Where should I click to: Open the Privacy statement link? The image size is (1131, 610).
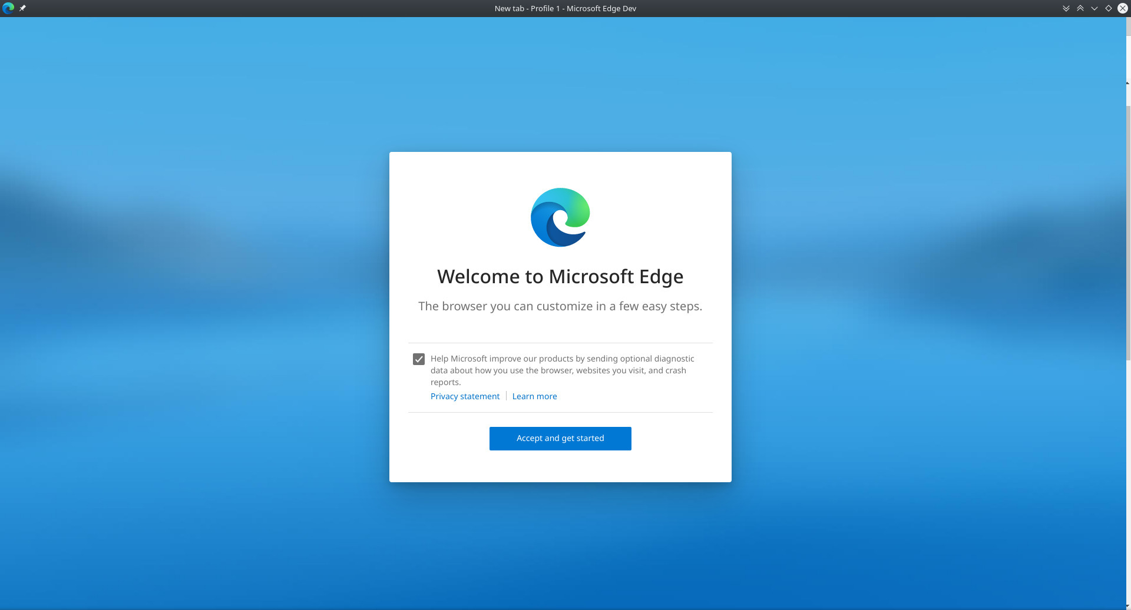465,396
